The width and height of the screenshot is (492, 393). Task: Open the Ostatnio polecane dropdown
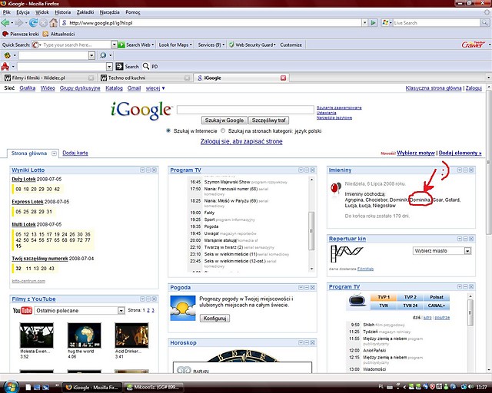click(x=121, y=310)
